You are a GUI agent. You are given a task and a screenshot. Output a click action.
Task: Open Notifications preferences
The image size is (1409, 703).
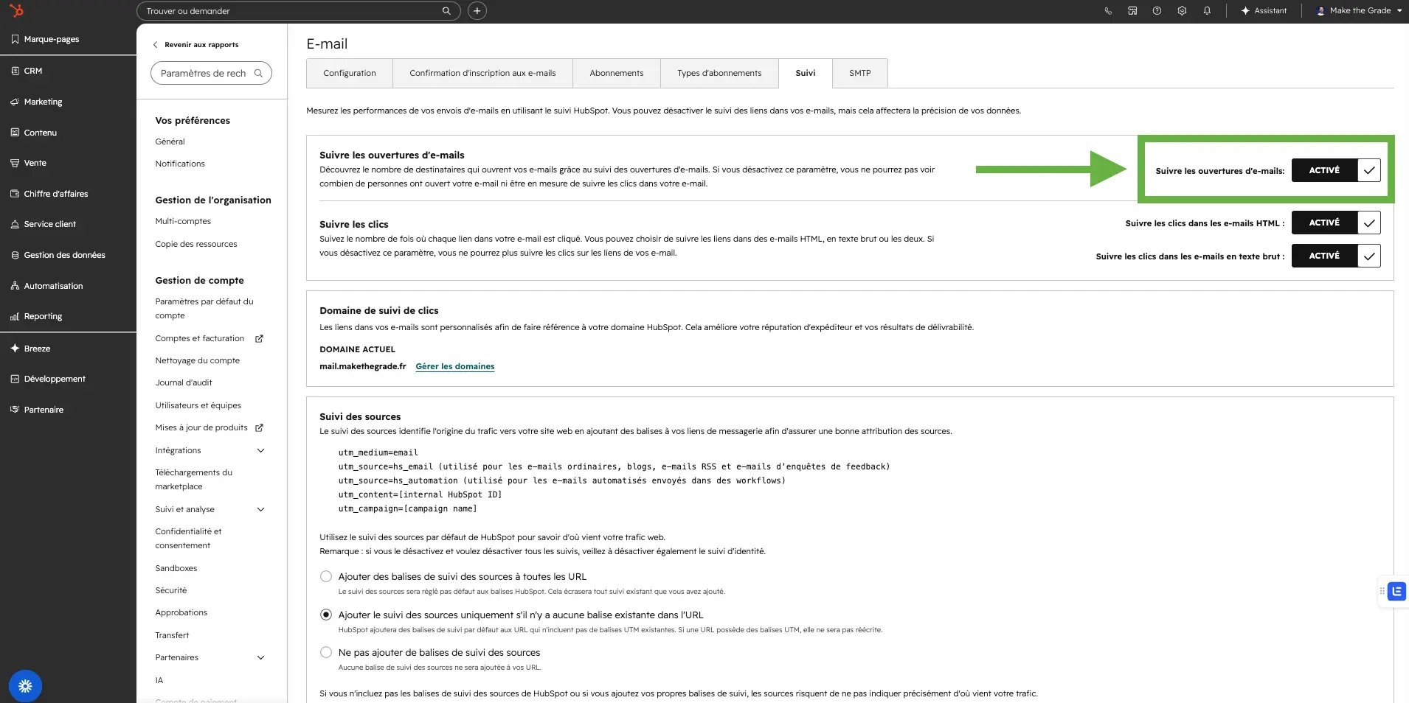coord(180,164)
